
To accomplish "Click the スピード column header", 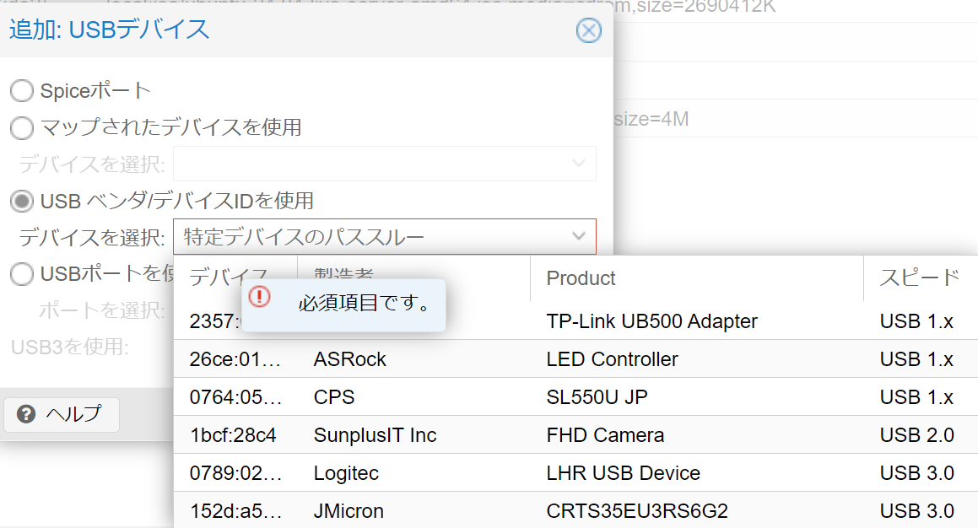I will click(x=919, y=277).
